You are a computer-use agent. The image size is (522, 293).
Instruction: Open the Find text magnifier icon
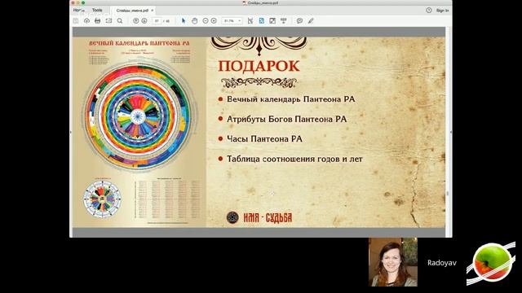pos(120,20)
